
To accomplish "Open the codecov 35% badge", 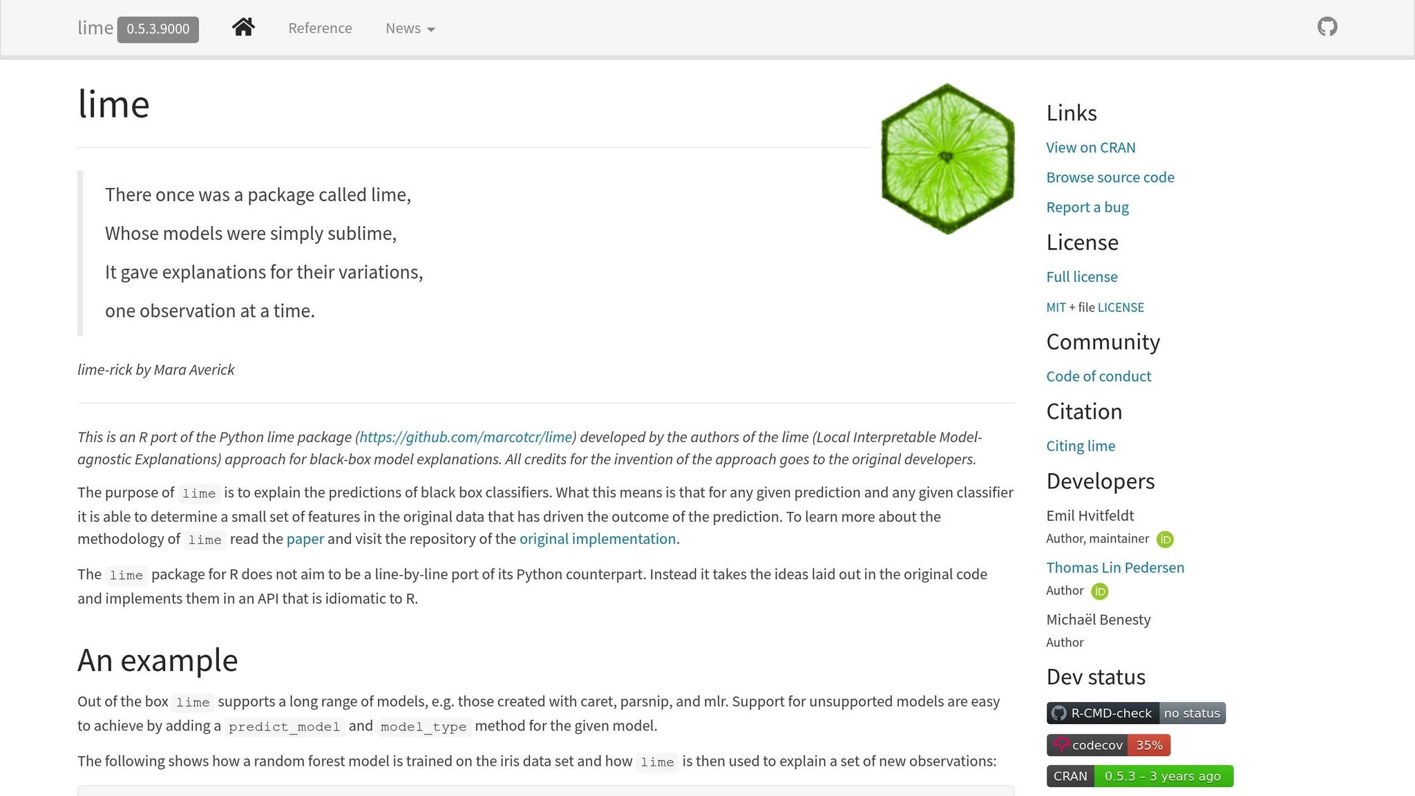I will pos(1108,745).
